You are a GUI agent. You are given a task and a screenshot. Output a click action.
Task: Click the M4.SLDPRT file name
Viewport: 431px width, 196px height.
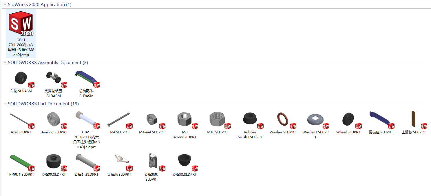pyautogui.click(x=119, y=132)
